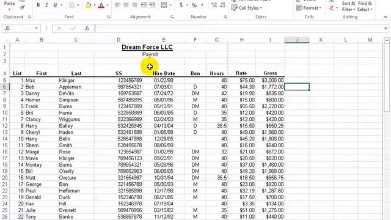Viewport: 391px width, 220px height.
Task: Select column I header
Action: (x=270, y=40)
